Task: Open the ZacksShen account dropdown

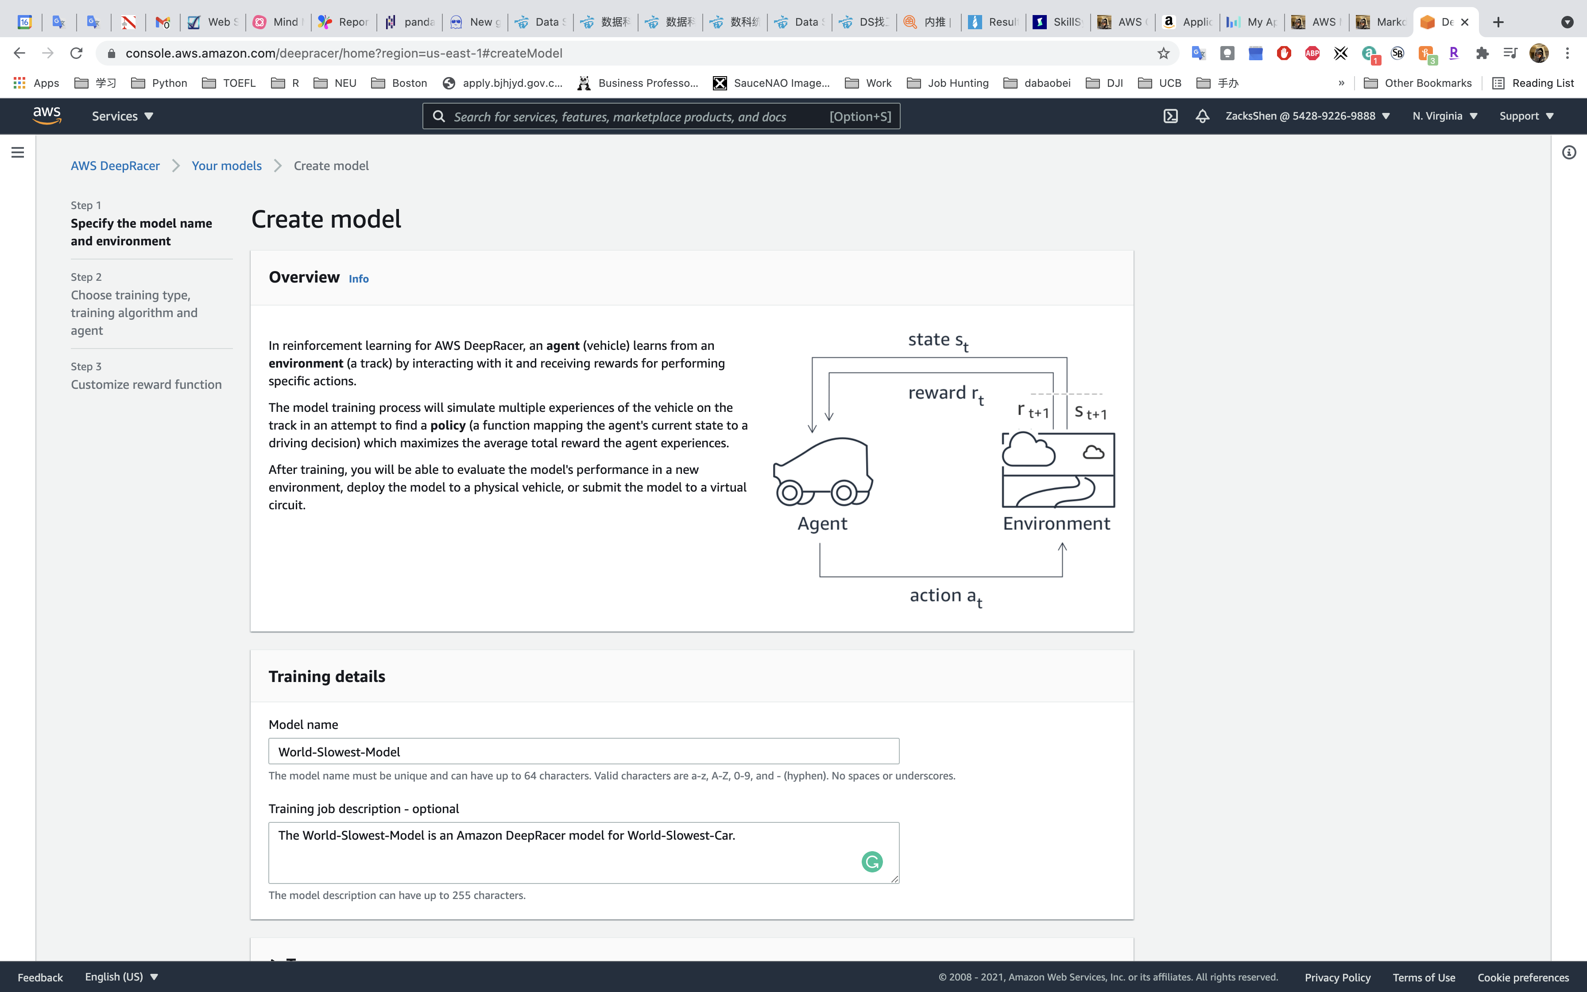Action: tap(1307, 116)
